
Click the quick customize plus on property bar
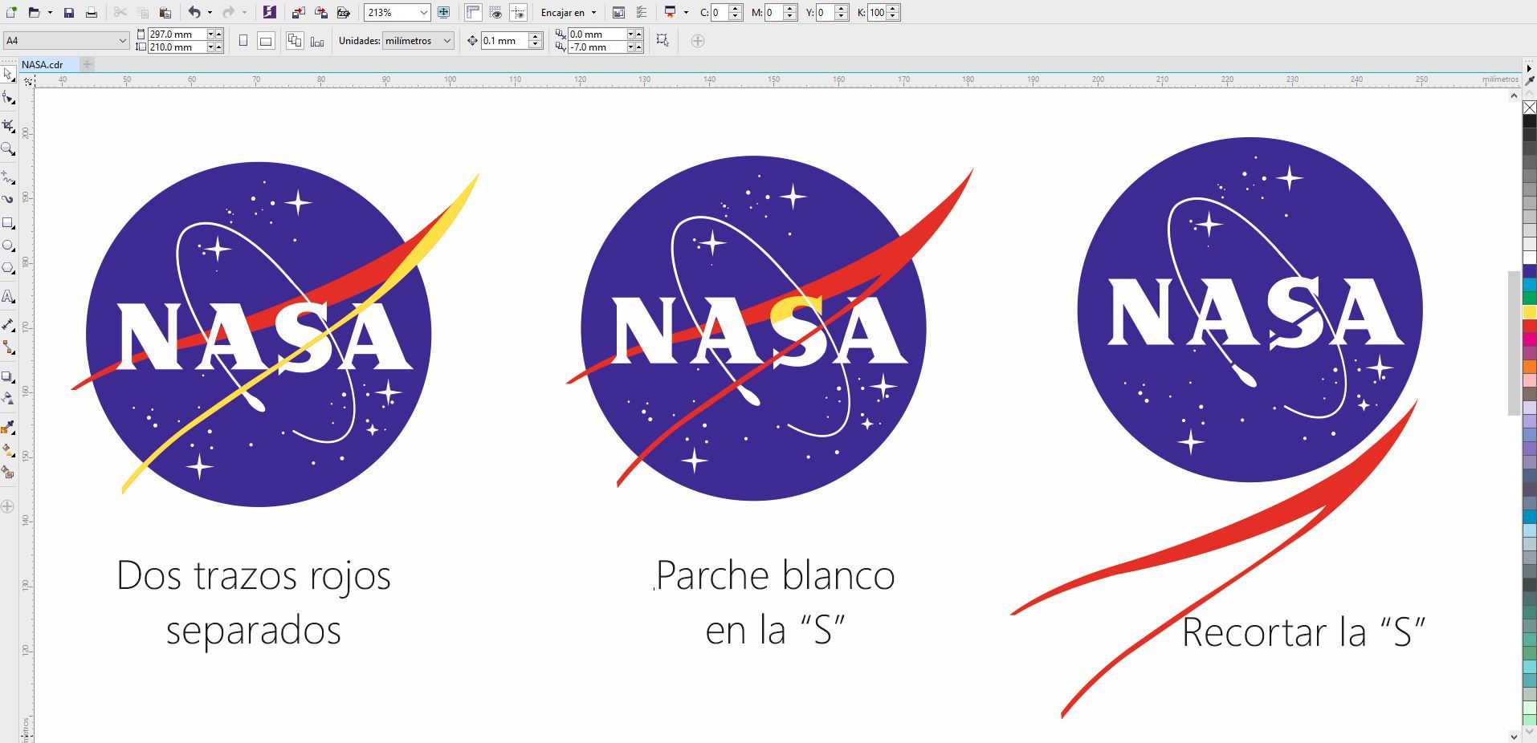coord(698,40)
